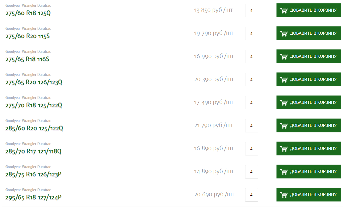This screenshot has width=347, height=207.
Task: Open the 275/60 R18 125Q product link
Action: pyautogui.click(x=28, y=13)
